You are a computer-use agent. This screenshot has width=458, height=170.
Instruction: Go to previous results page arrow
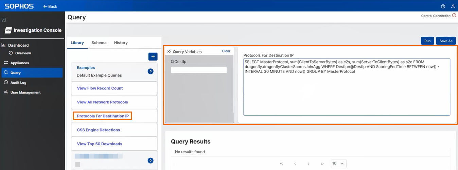pos(295,164)
